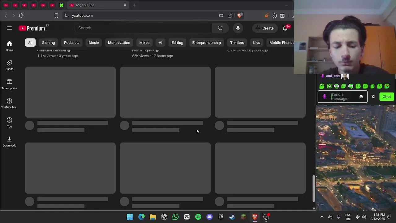
Task: Select the Editing filter chip
Action: 177,43
